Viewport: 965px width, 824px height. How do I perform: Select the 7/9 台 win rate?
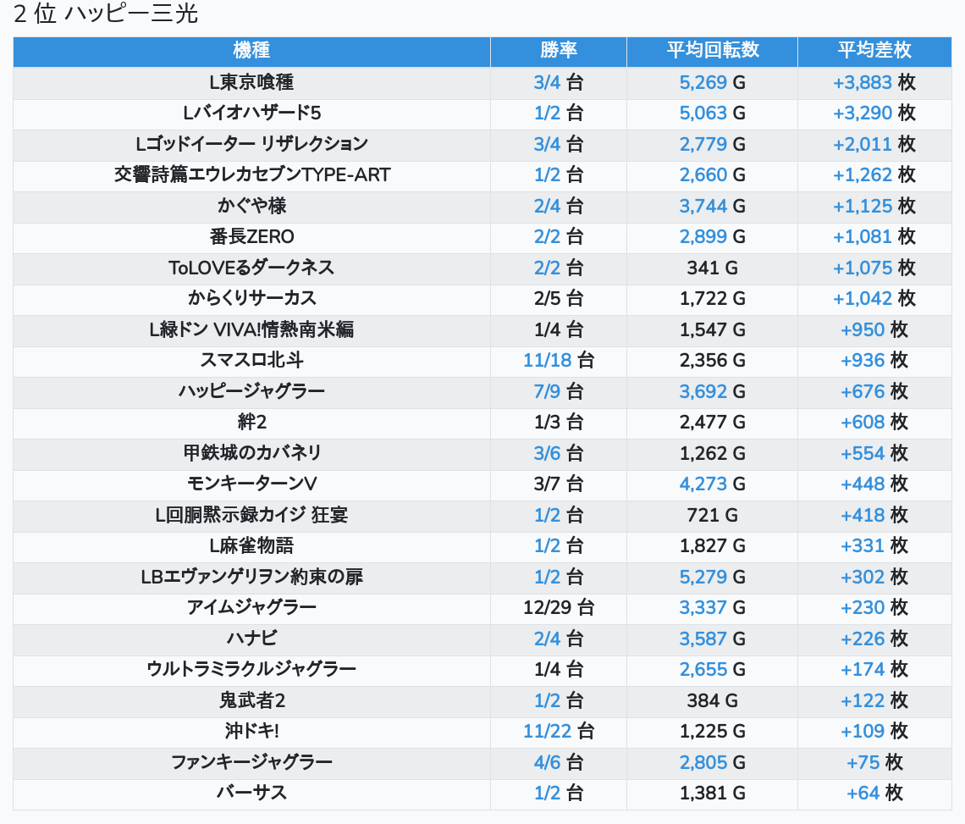pos(558,391)
